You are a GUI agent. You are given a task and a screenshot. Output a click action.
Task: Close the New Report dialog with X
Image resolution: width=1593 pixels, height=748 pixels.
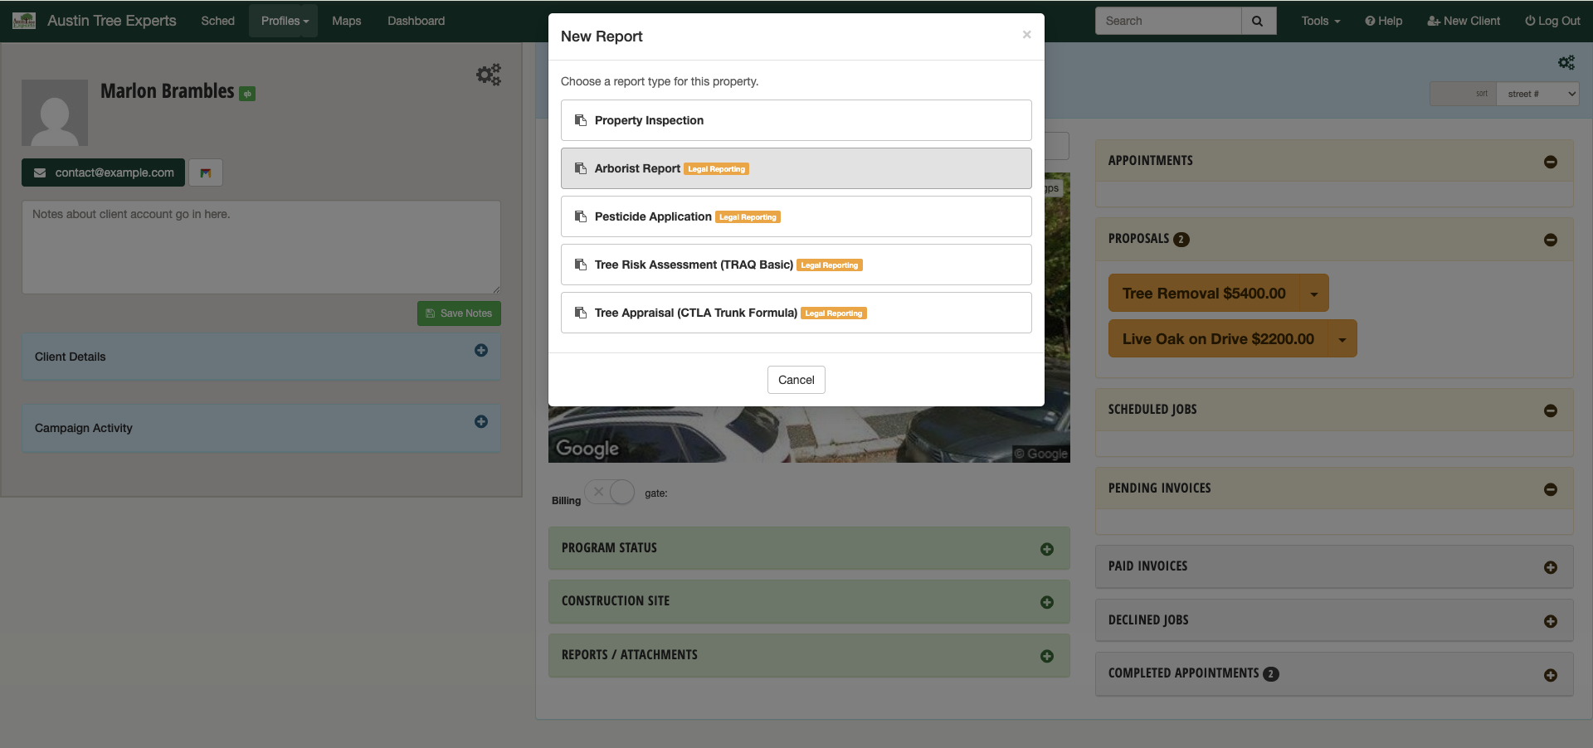point(1026,35)
